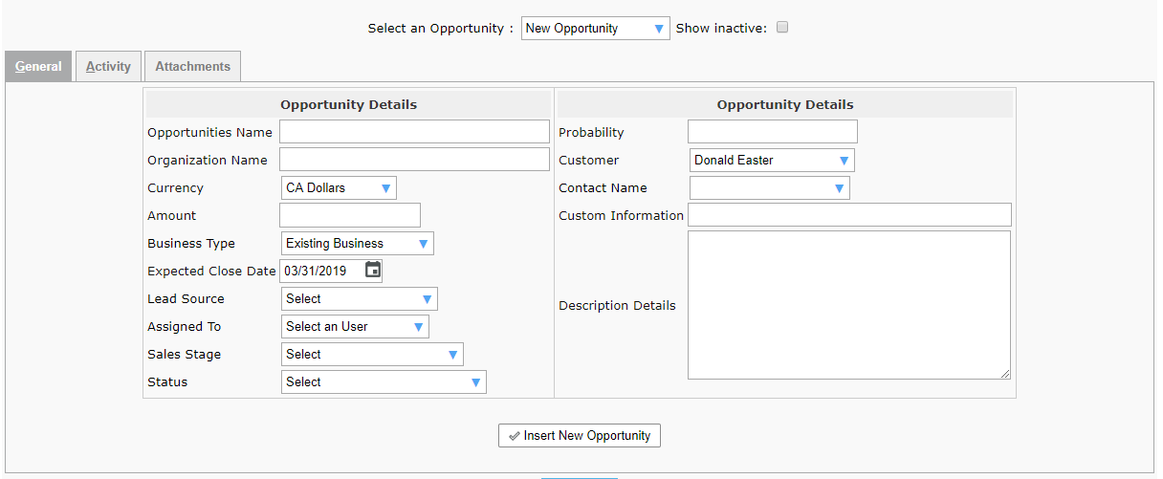The image size is (1163, 479).
Task: Expand the Lead Source dropdown
Action: (x=359, y=299)
